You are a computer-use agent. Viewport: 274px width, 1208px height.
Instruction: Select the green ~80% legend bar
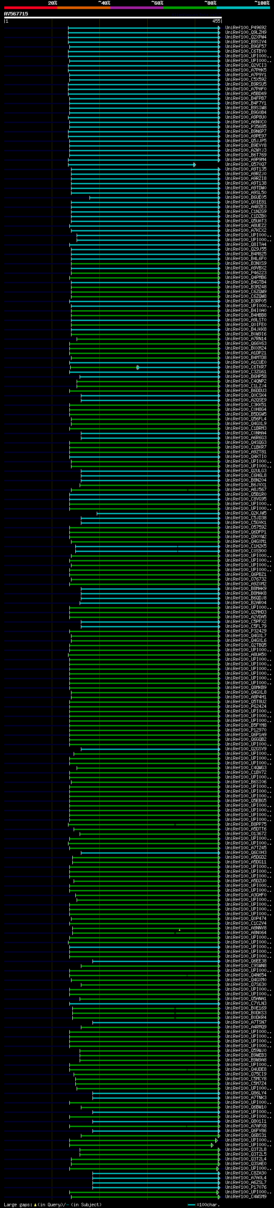tap(190, 8)
